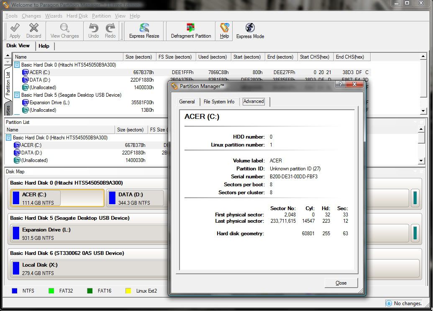The height and width of the screenshot is (311, 433).
Task: Click the dialog's question mark help button
Action: point(341,84)
